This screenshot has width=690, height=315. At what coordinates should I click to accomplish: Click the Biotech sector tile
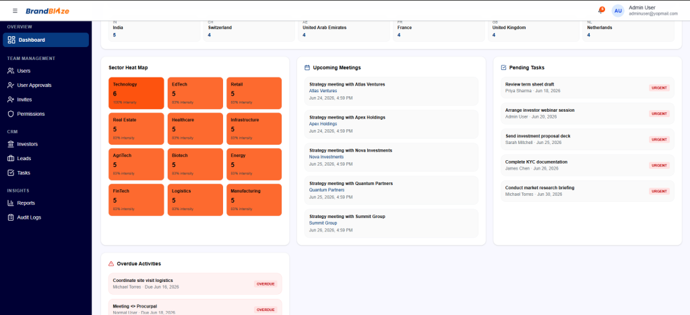coord(195,164)
